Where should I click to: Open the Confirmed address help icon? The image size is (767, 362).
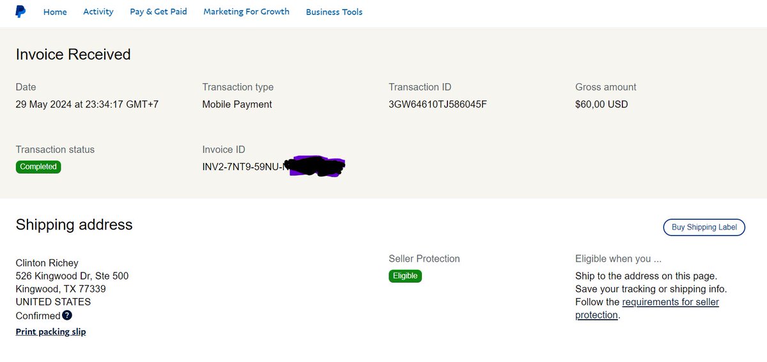click(67, 315)
